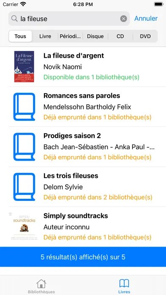This screenshot has width=166, height=295.
Task: Tap the blue book icon for Les trois fileuses
Action: (24, 187)
